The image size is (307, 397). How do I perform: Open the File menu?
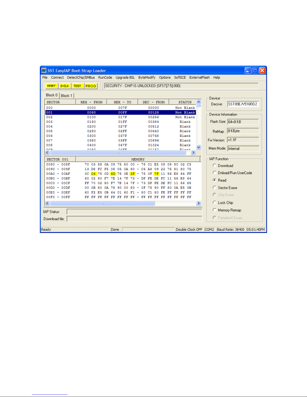[45, 77]
